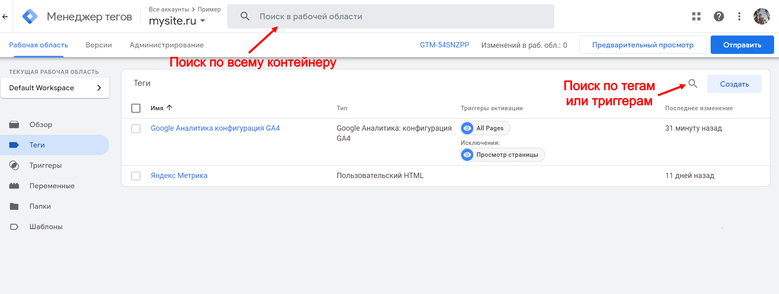
Task: Click the Предварительный просмотр button
Action: pyautogui.click(x=643, y=45)
